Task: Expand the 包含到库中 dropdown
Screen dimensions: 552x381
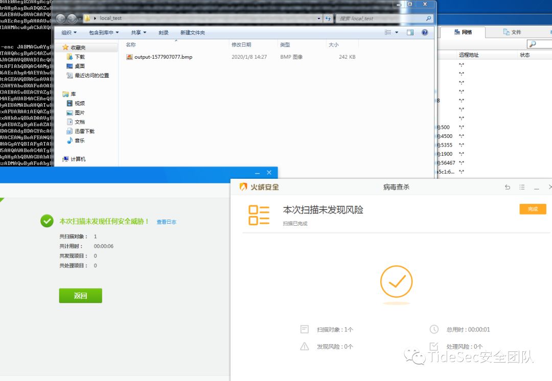Action: click(x=104, y=32)
